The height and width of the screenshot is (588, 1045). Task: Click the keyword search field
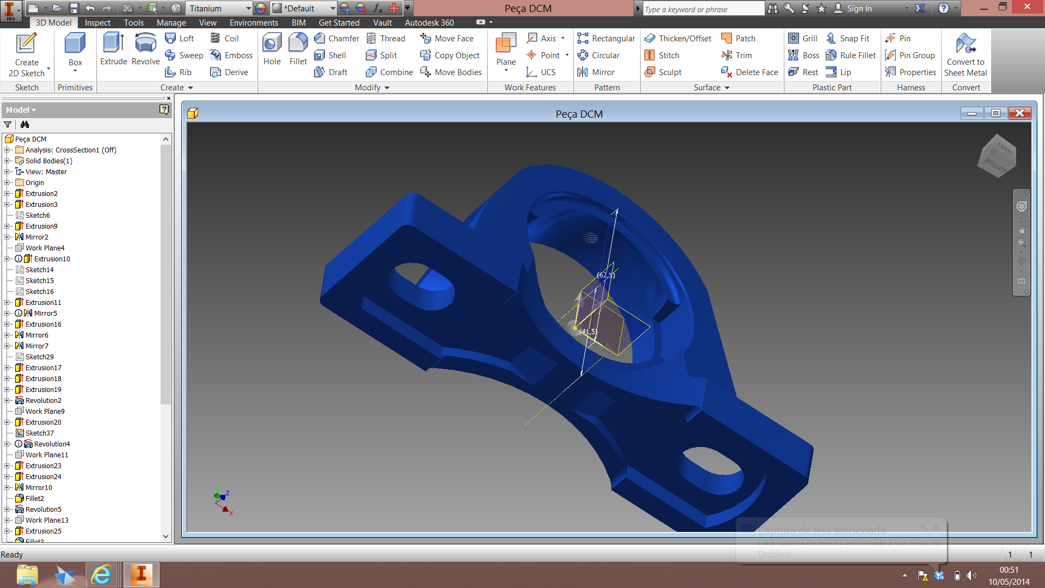point(702,9)
